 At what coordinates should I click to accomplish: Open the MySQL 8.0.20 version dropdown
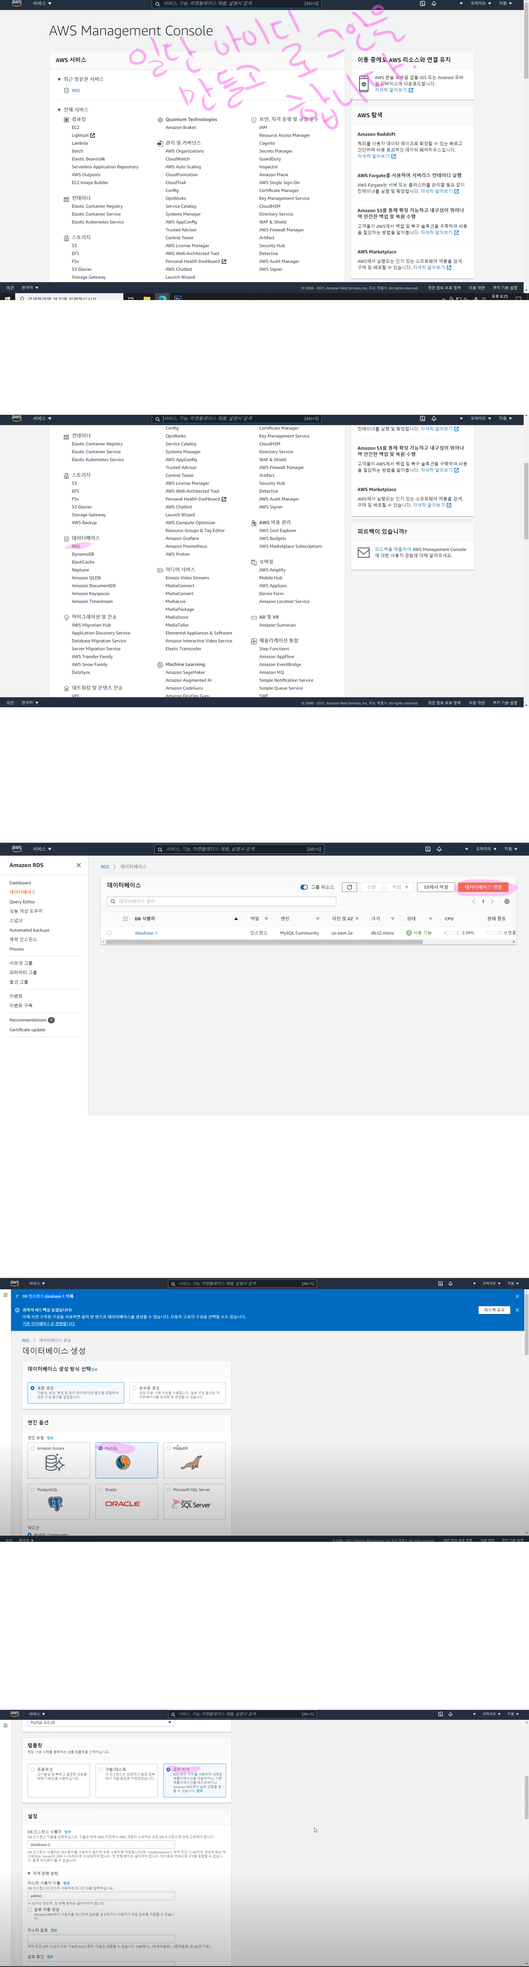(101, 1723)
